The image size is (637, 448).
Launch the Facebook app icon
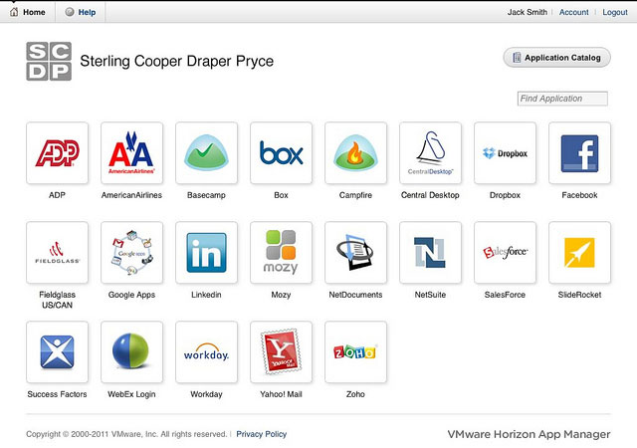click(579, 153)
